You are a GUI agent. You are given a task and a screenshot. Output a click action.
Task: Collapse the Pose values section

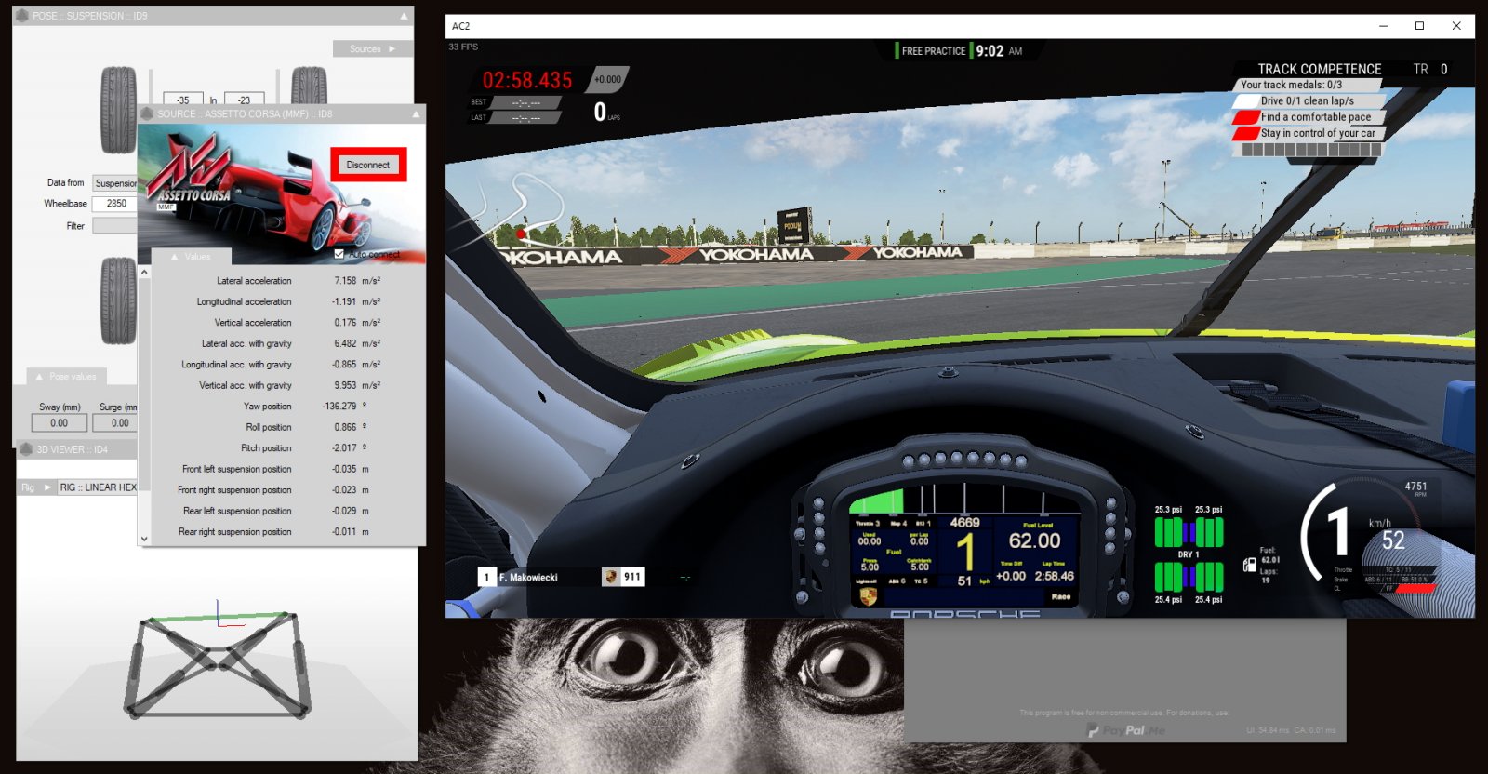[67, 377]
